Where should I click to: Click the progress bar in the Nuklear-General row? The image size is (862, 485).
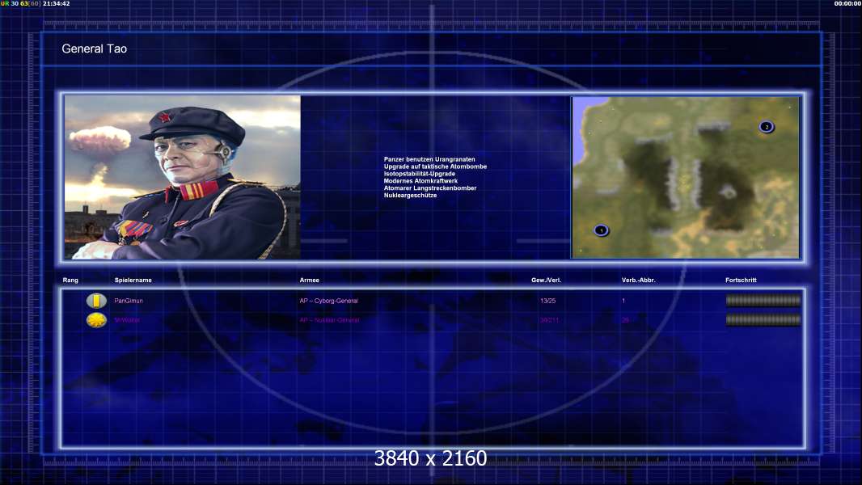click(x=763, y=319)
